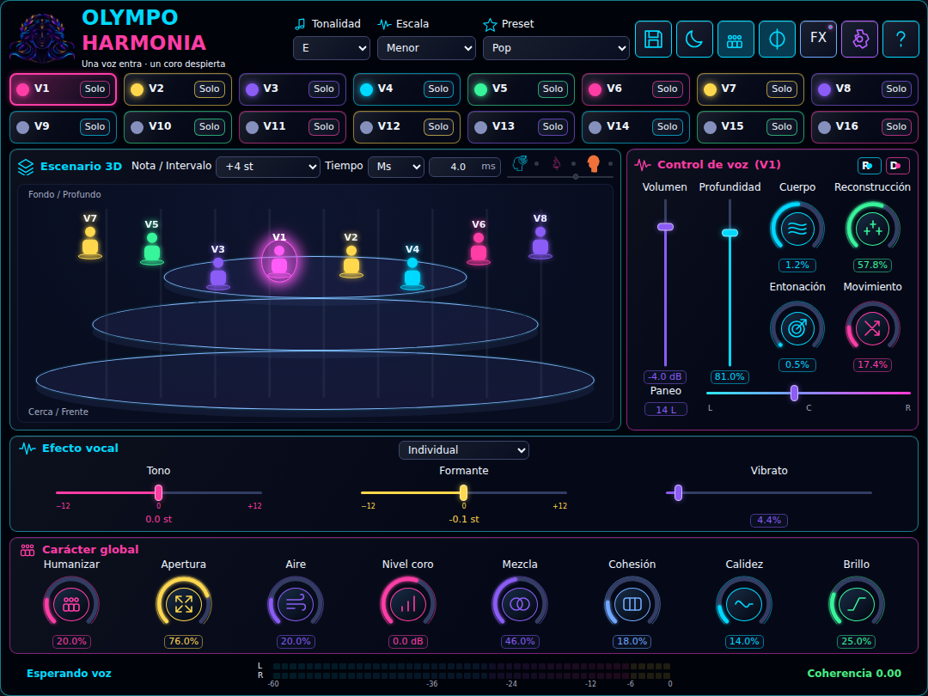Toggle night mode with the moon icon
The height and width of the screenshot is (696, 928).
click(x=694, y=39)
